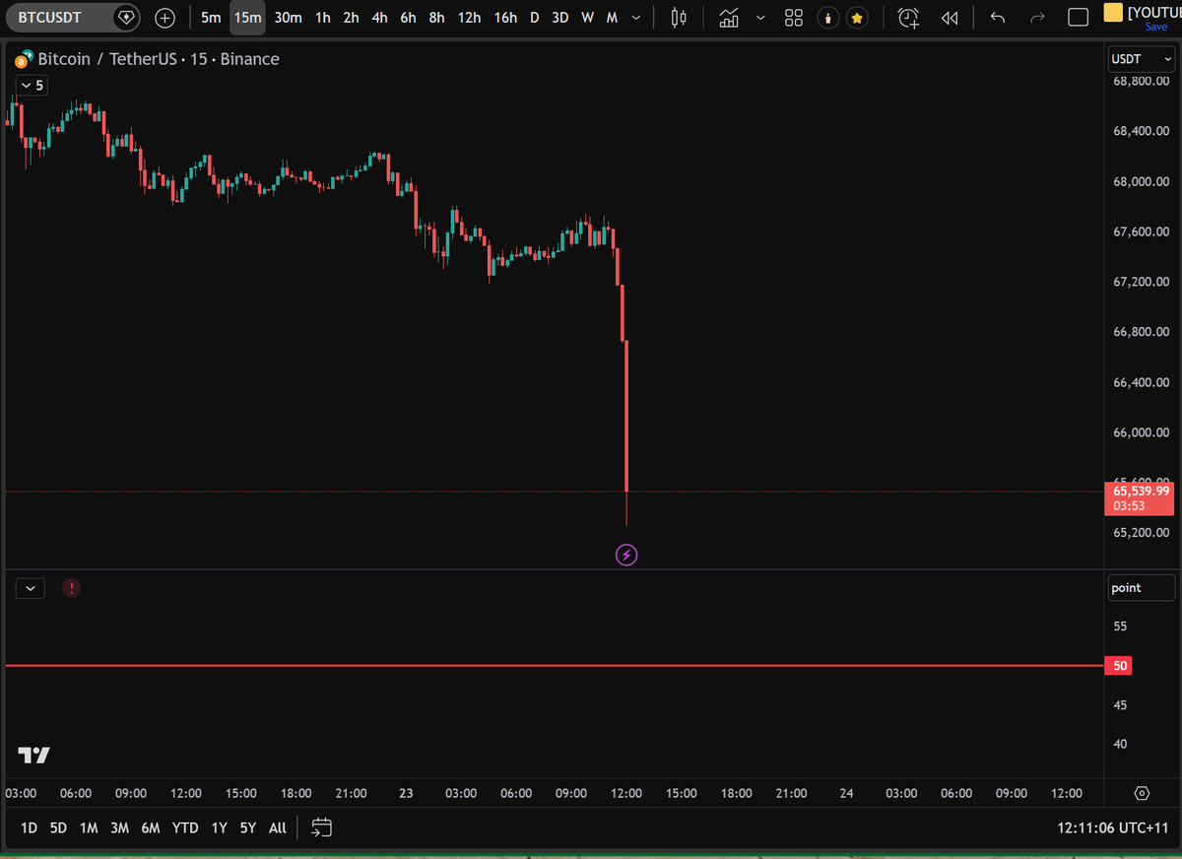Select the 5m timeframe

211,18
